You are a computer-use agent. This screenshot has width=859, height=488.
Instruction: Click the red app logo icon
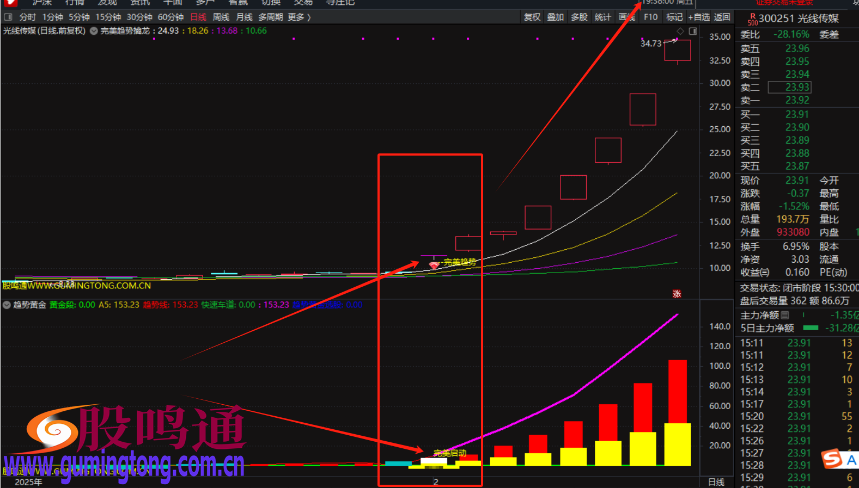point(10,3)
